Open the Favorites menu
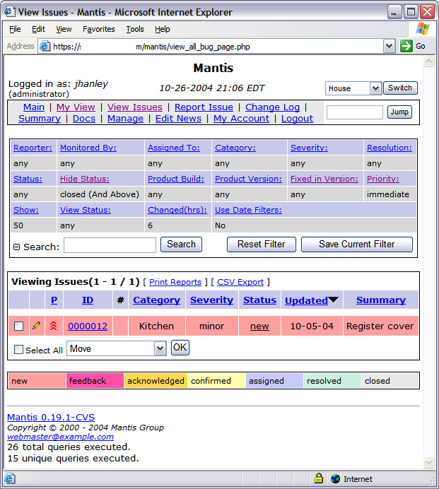The image size is (439, 489). [x=98, y=29]
